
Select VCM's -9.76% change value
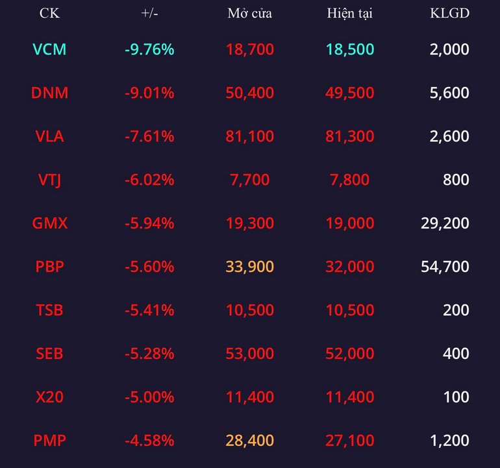pyautogui.click(x=149, y=49)
